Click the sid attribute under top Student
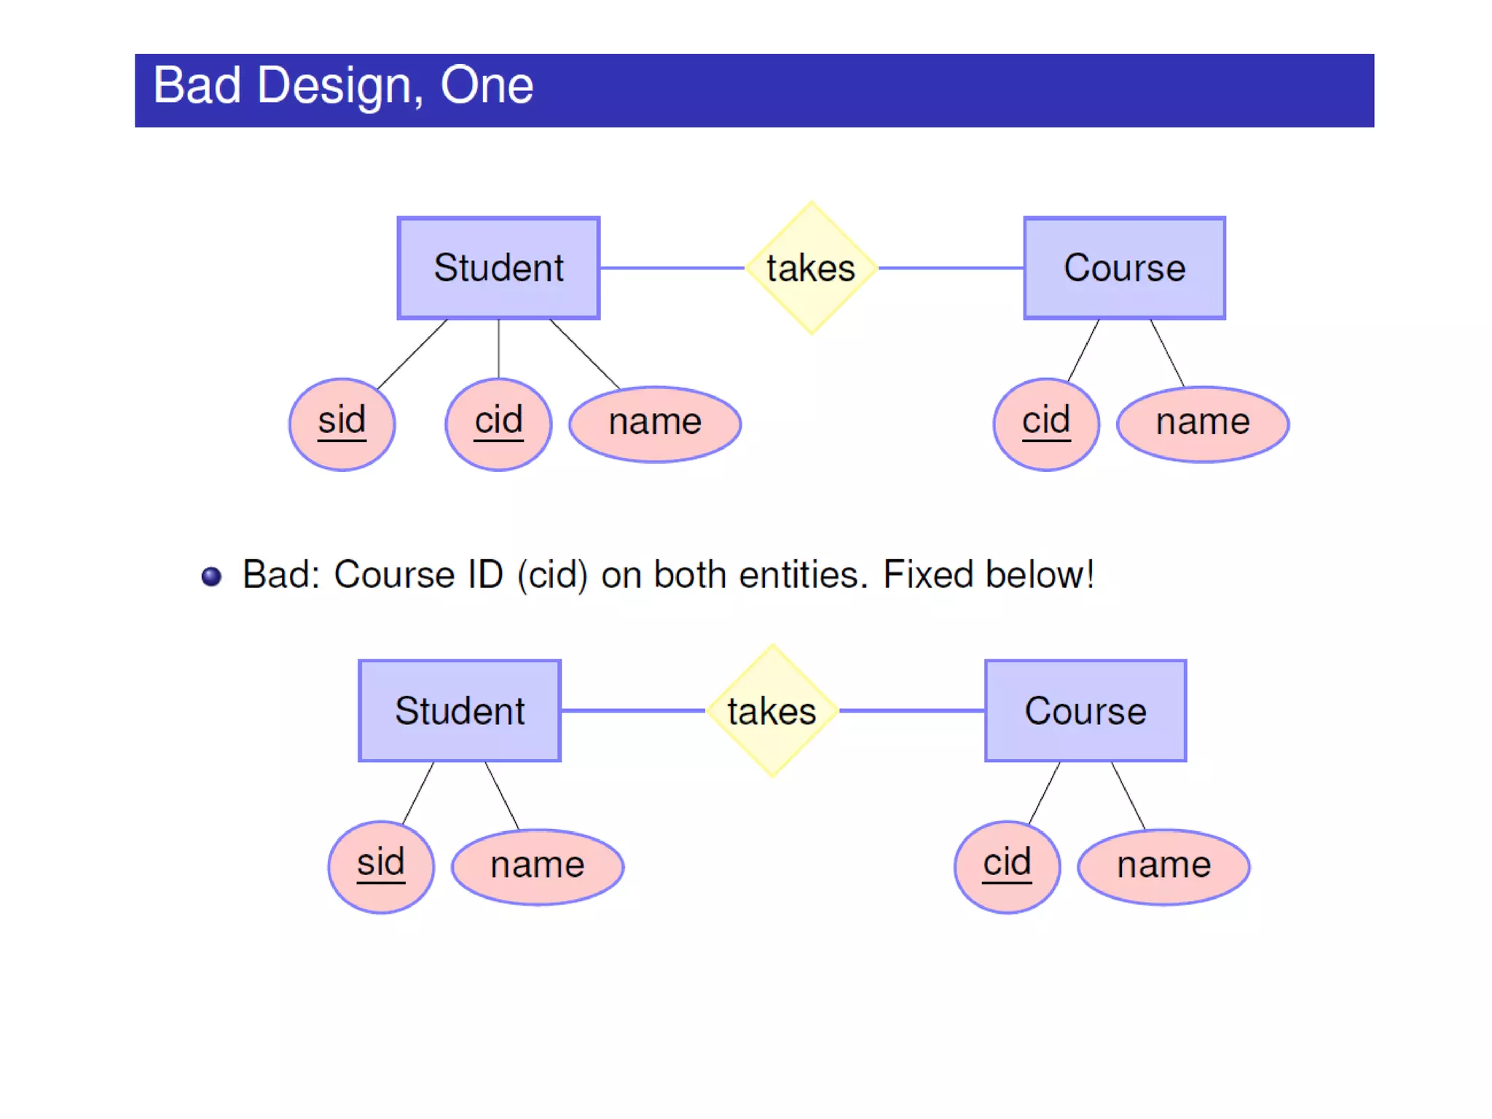The height and width of the screenshot is (1119, 1492). click(x=342, y=424)
